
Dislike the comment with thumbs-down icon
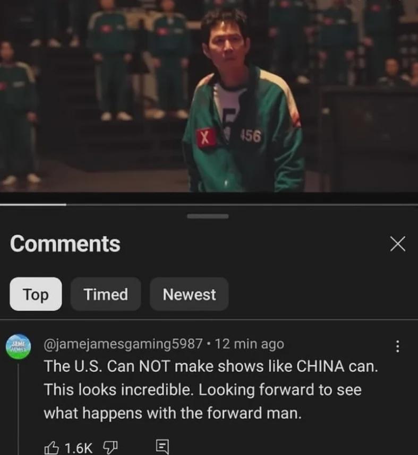pyautogui.click(x=110, y=447)
